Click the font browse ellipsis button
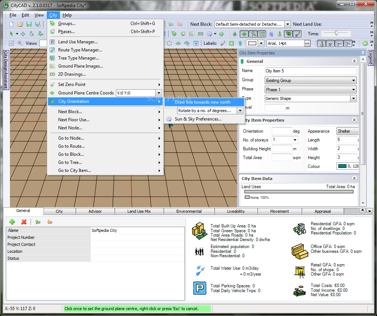Image resolution: width=377 pixels, height=316 pixels. click(307, 43)
